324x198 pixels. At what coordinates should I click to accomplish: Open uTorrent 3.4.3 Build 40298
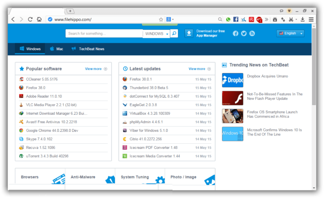[47, 156]
